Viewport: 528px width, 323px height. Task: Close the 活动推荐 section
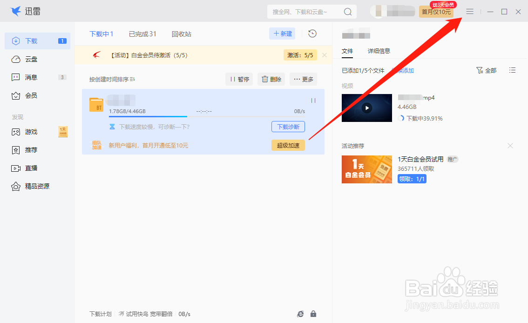pos(510,146)
